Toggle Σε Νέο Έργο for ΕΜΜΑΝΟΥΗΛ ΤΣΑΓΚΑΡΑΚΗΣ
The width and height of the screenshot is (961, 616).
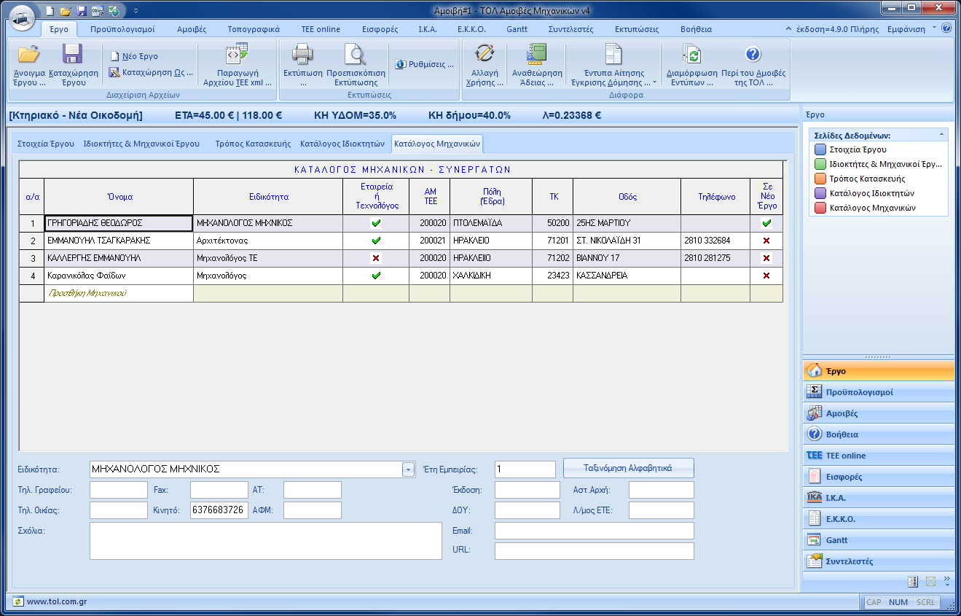click(766, 241)
